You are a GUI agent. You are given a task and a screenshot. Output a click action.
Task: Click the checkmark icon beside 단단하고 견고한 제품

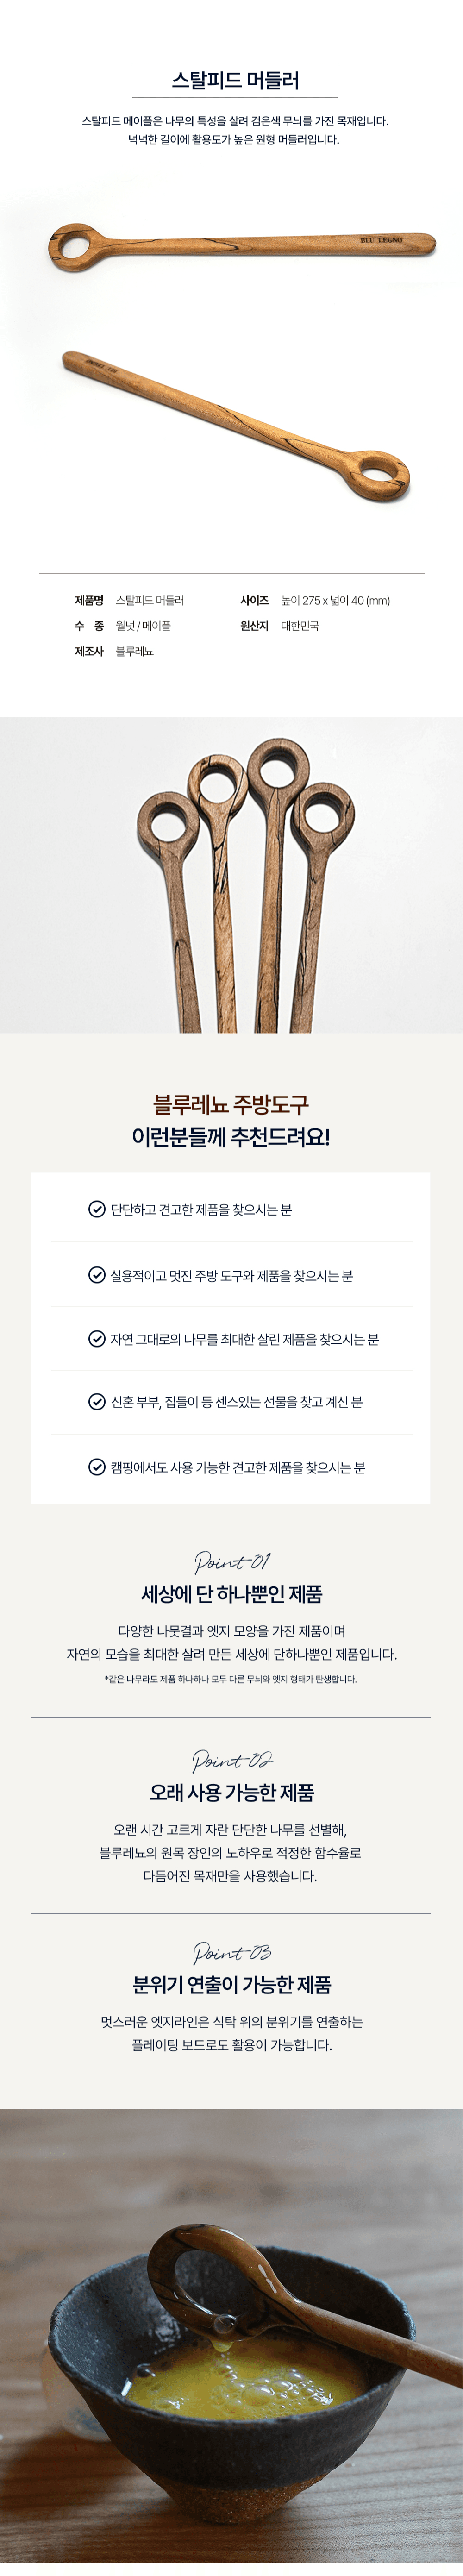(97, 1209)
